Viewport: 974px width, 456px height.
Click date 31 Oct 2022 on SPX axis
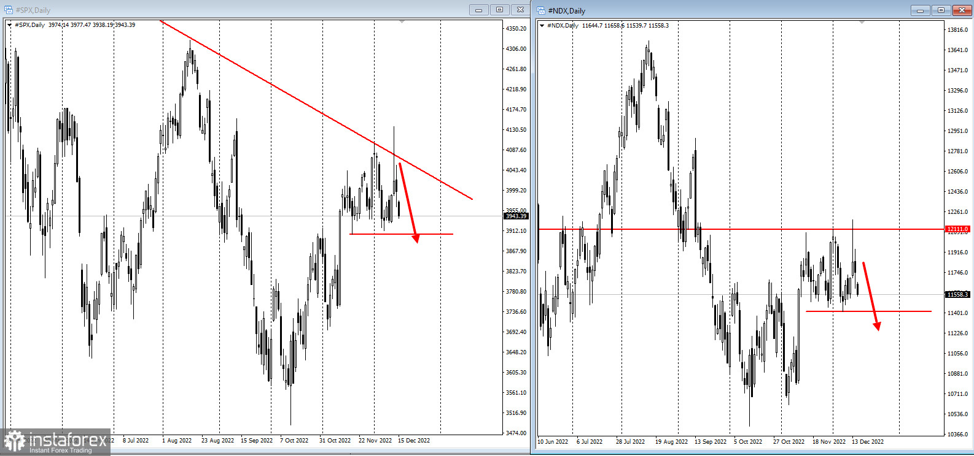(335, 441)
